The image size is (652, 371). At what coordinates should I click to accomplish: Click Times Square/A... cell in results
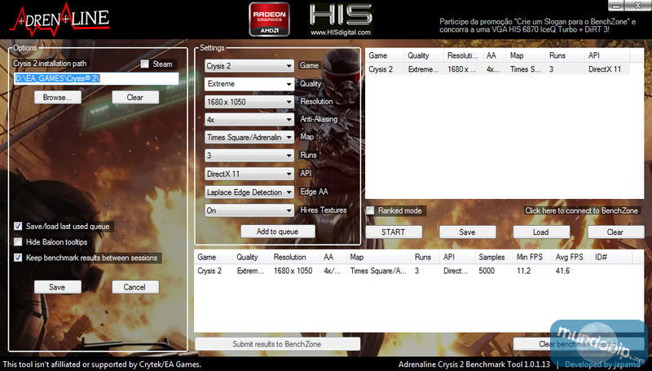click(378, 271)
